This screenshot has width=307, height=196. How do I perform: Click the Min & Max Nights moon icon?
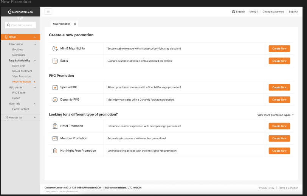[55, 48]
